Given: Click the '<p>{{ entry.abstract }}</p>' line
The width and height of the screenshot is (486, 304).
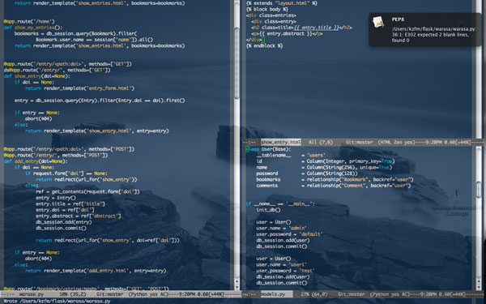Looking at the screenshot, I should [x=287, y=33].
